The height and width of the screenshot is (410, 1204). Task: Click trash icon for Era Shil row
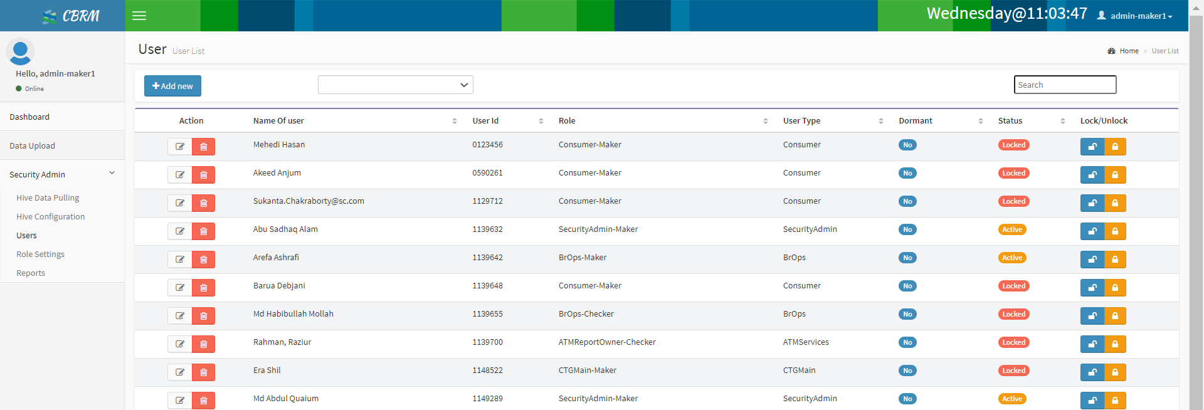203,372
